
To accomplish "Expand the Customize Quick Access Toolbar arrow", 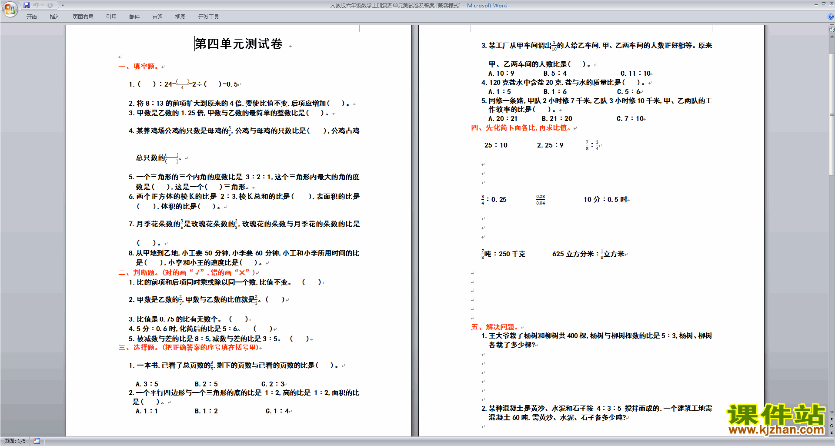I will pos(63,5).
